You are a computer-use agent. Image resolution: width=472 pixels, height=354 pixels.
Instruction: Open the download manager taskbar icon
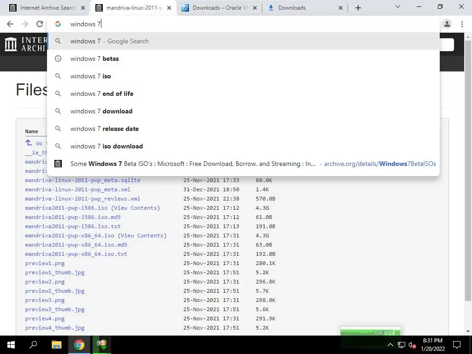tap(102, 345)
